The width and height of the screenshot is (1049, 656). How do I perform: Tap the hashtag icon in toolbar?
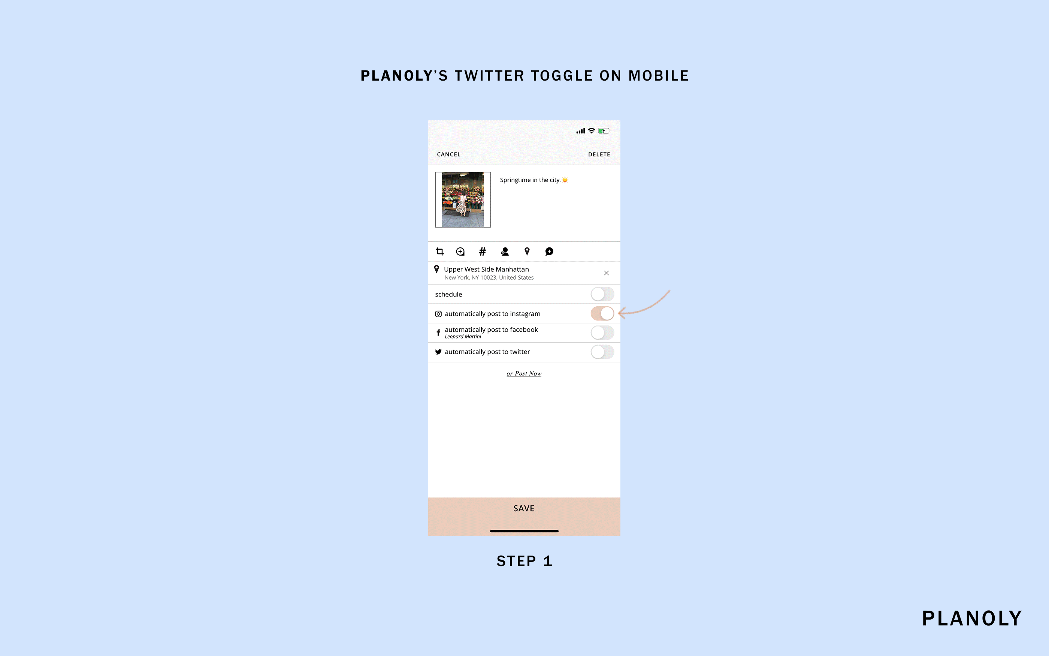pyautogui.click(x=482, y=251)
